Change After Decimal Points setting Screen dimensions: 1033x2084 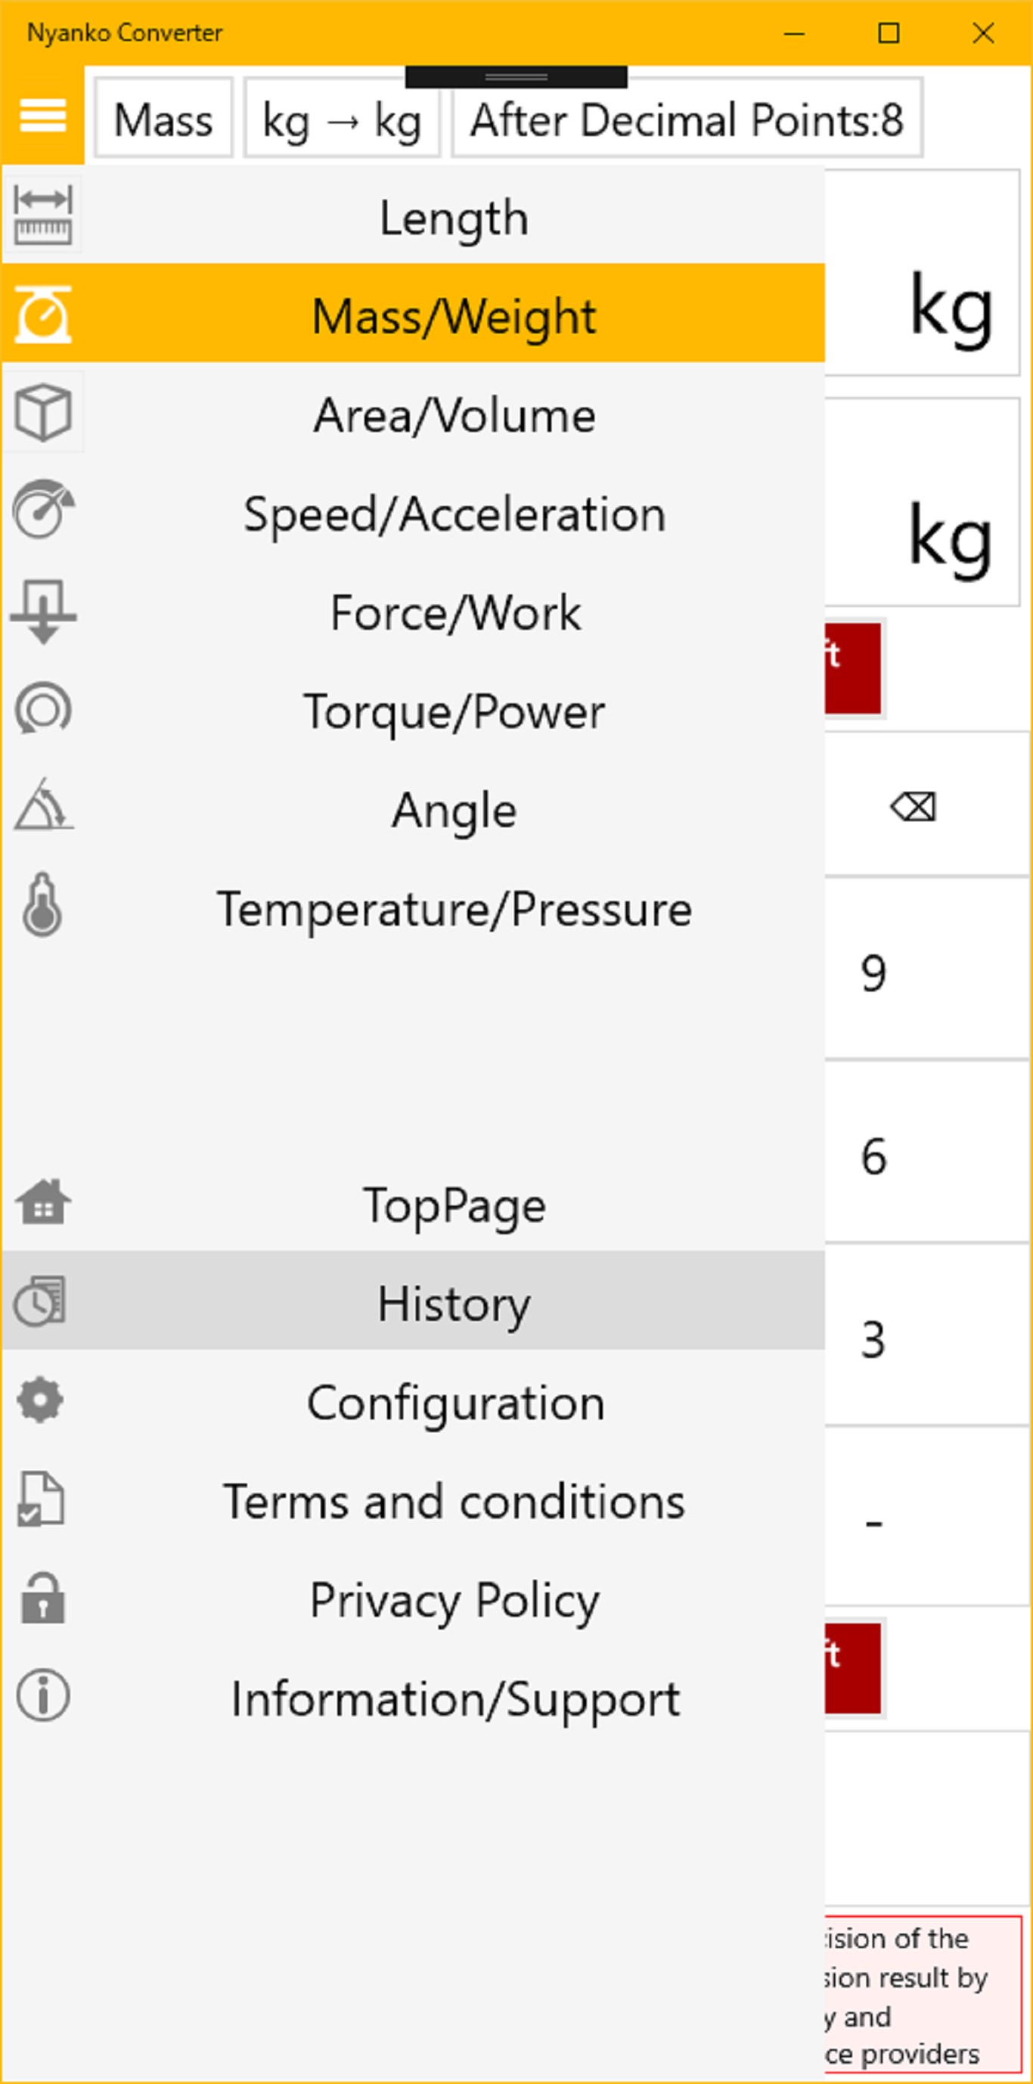pyautogui.click(x=686, y=119)
